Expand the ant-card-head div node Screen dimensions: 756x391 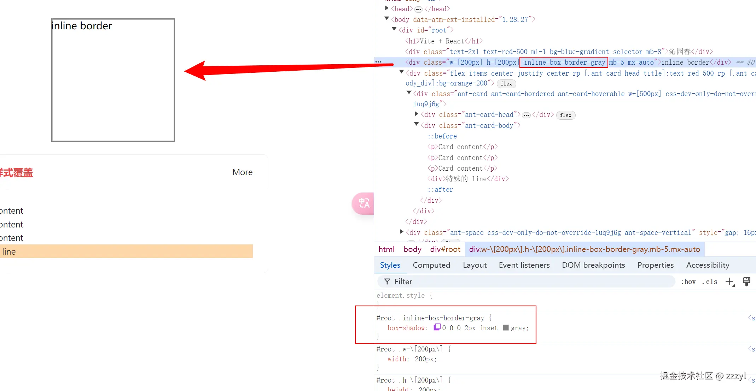(417, 114)
